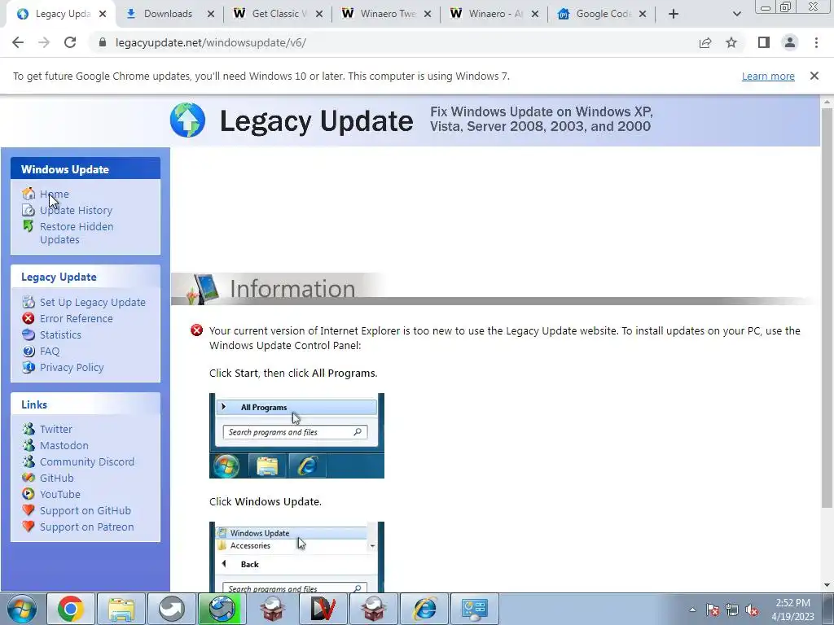Click the red error icon in the Information message

(197, 330)
